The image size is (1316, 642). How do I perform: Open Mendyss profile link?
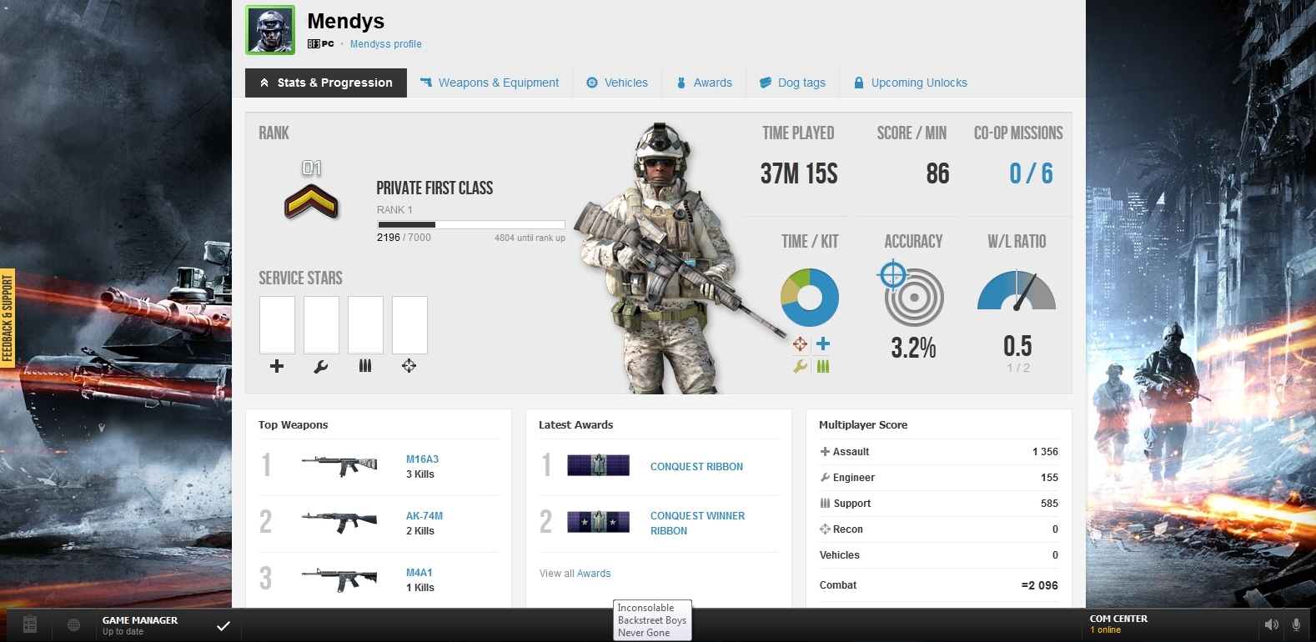pyautogui.click(x=385, y=44)
